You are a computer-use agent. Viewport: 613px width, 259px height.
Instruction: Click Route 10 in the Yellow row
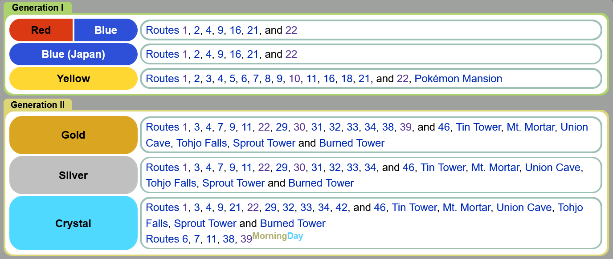[x=294, y=79]
